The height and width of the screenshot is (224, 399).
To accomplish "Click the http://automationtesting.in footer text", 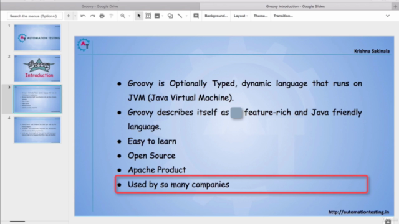I will 358,212.
